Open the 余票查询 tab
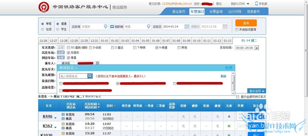 pos(216,12)
